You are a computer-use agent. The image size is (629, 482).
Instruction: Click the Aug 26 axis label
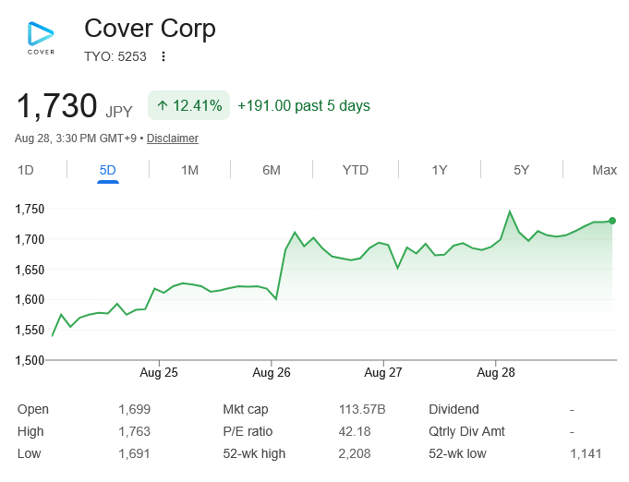click(x=272, y=372)
